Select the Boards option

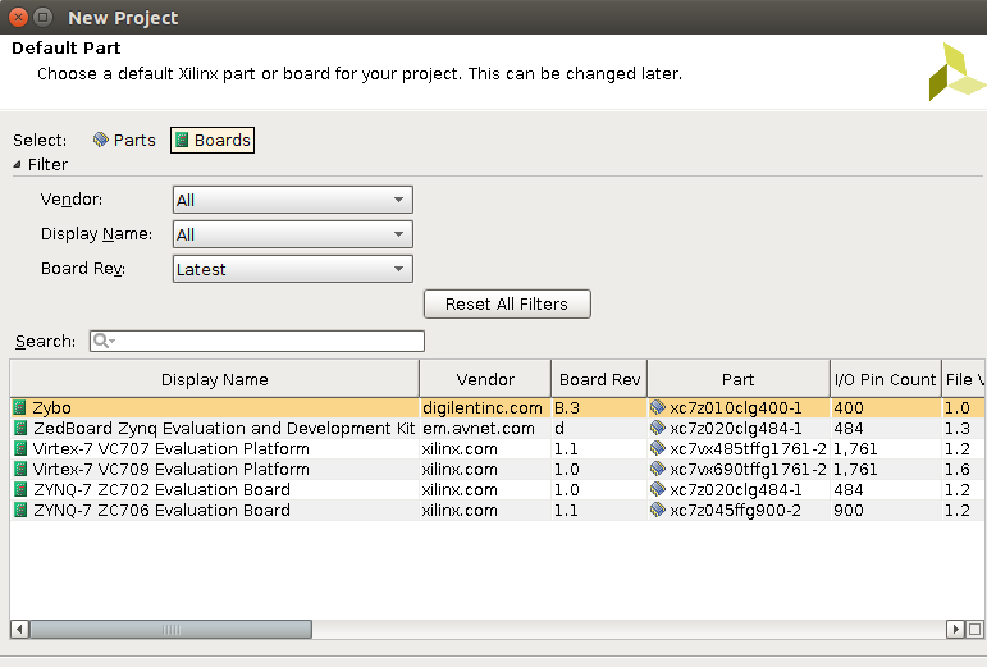213,140
